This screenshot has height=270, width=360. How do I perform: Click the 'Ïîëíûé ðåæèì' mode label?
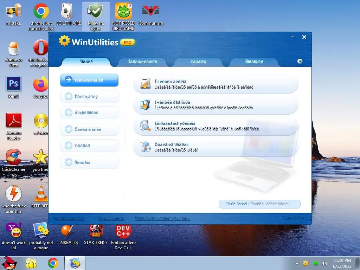pos(237,204)
